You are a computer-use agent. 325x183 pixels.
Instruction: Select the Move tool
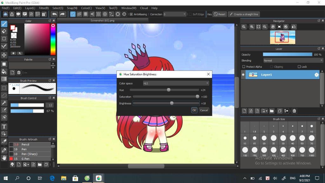coord(4,55)
